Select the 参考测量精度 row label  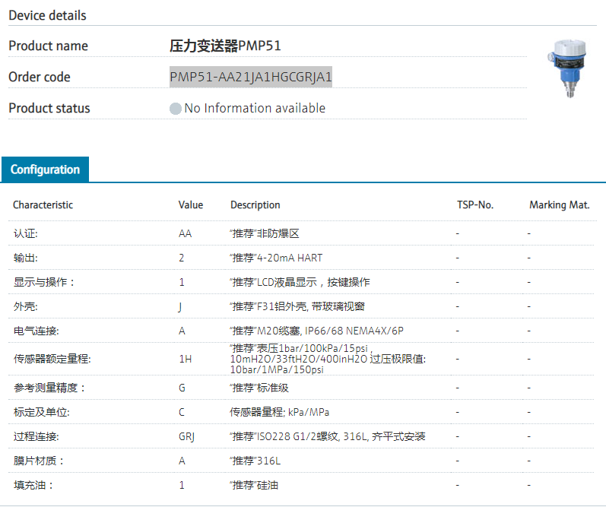click(49, 388)
